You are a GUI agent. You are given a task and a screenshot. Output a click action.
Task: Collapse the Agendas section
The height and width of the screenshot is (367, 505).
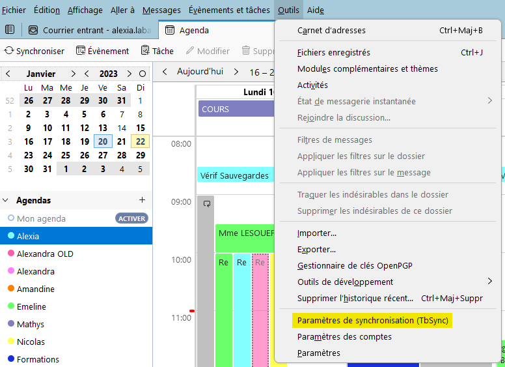pyautogui.click(x=6, y=201)
